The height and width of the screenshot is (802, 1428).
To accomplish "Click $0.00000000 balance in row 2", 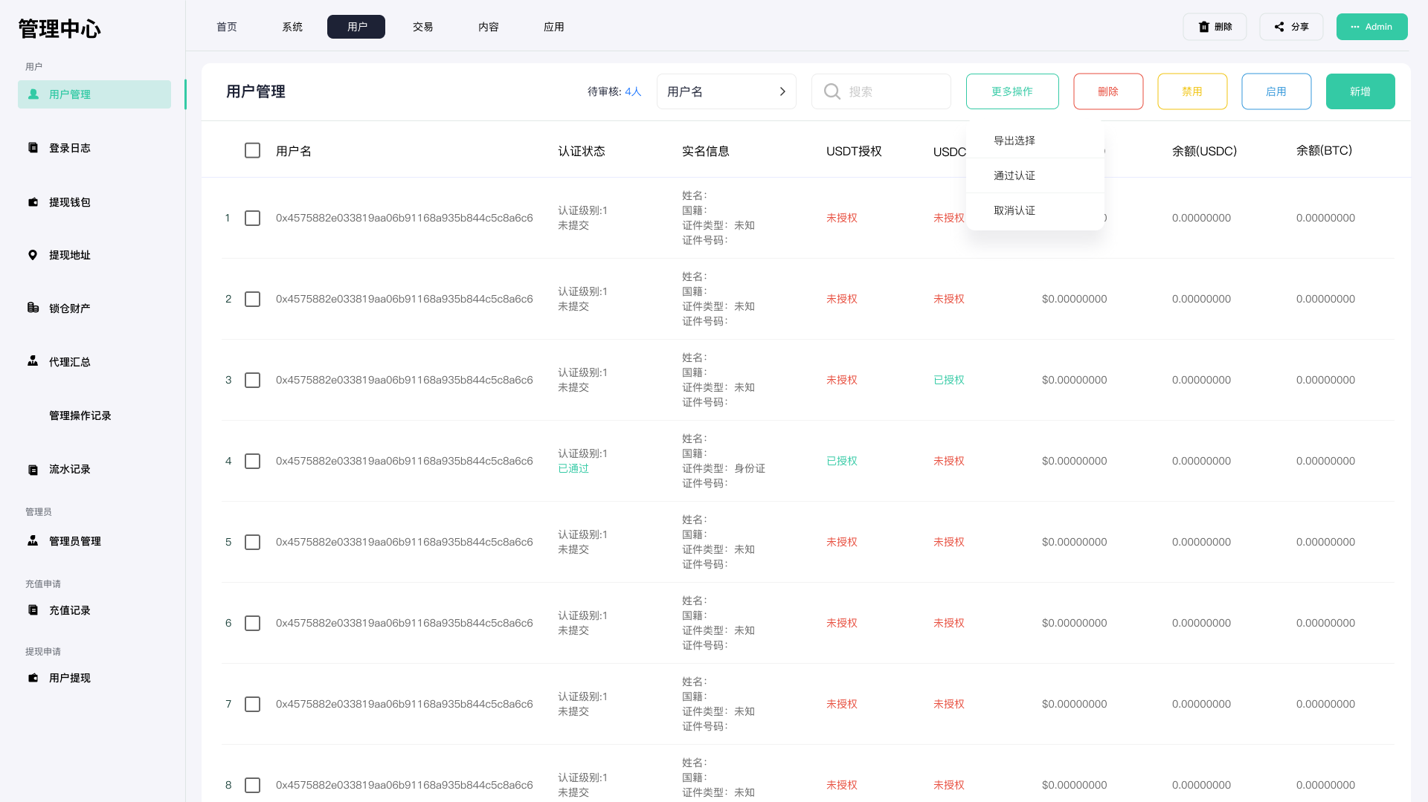I will pyautogui.click(x=1075, y=299).
